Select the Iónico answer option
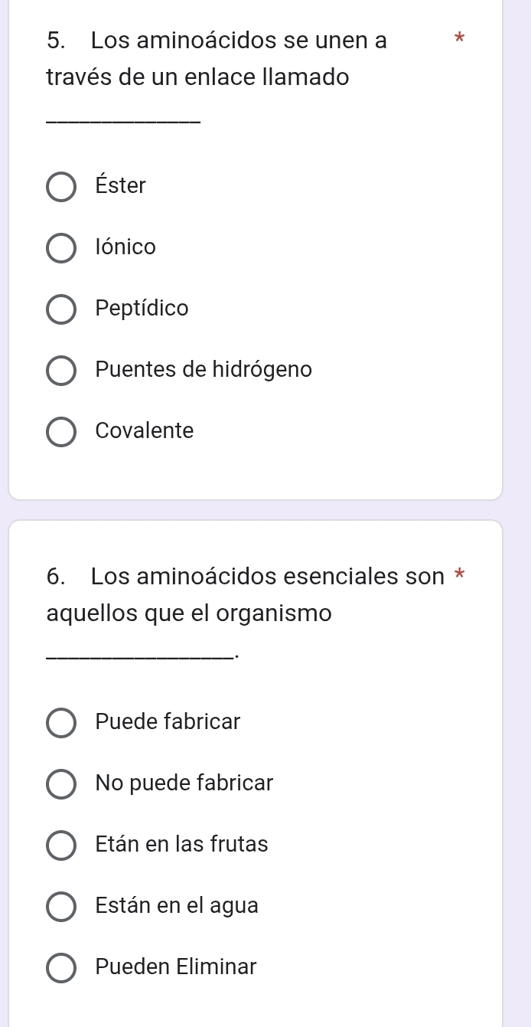Screen dimensions: 531x1027 [61, 247]
